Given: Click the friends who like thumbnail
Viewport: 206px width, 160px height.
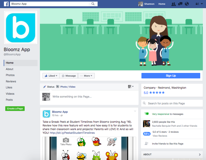Looking at the screenshot, I should coord(146,124).
